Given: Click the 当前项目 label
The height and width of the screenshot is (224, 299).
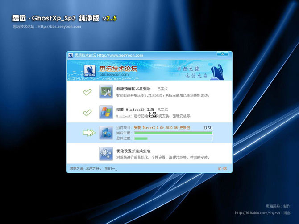Looking at the screenshot, I should click(x=124, y=128).
